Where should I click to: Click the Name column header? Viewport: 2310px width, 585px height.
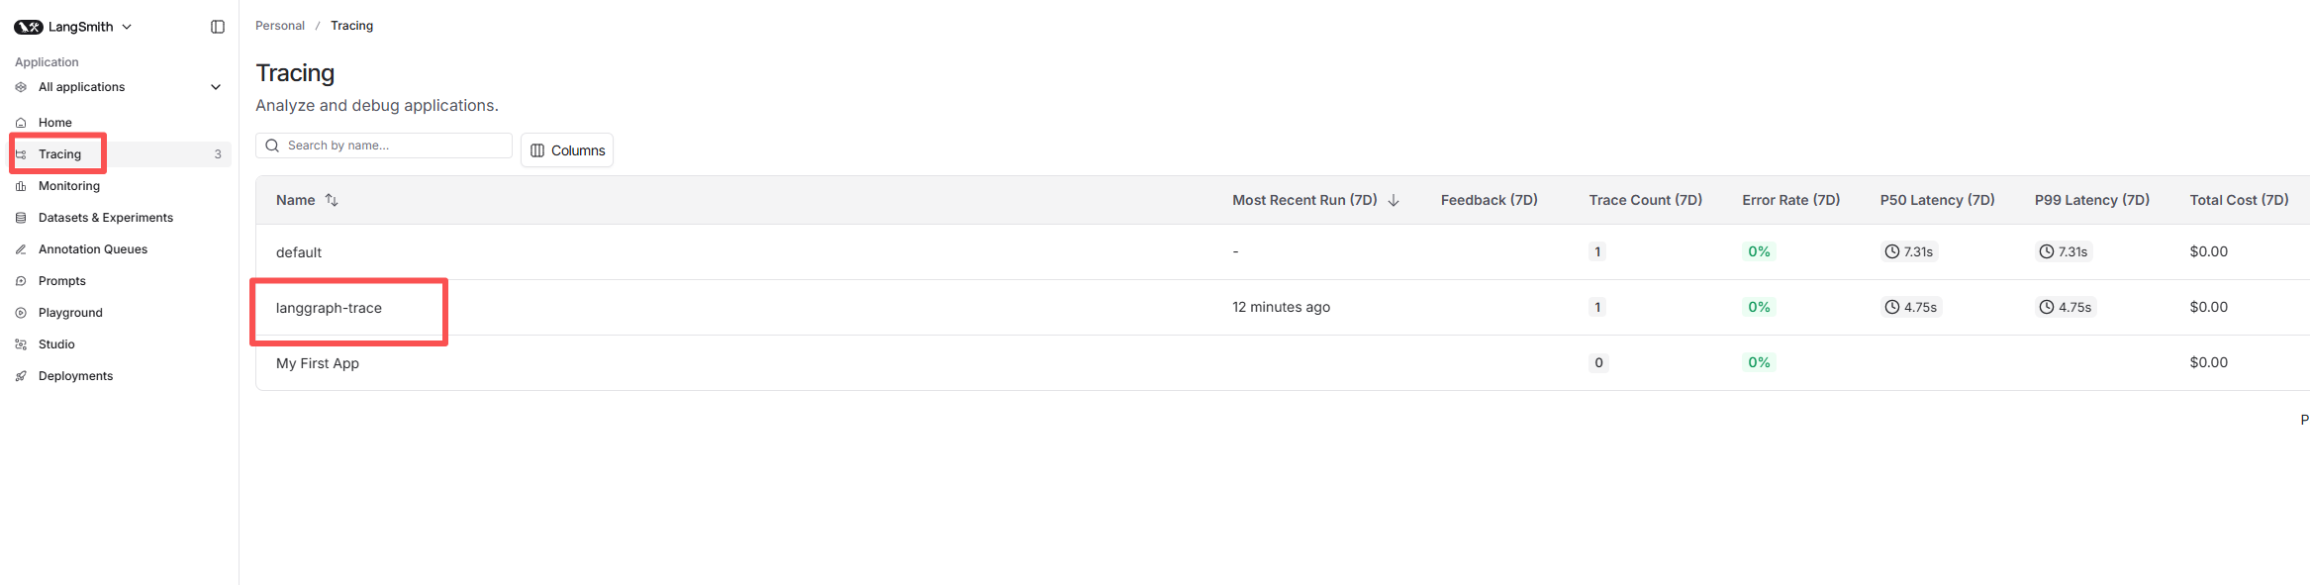295,200
